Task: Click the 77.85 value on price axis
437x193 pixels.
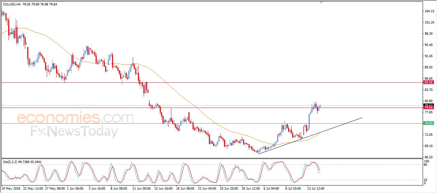Action: tap(428, 112)
